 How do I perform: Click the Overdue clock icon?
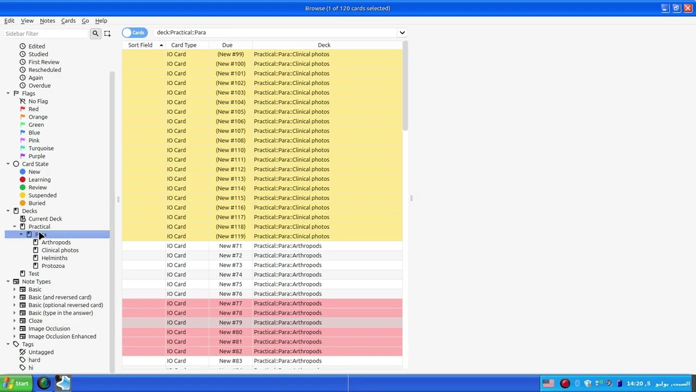pos(22,85)
